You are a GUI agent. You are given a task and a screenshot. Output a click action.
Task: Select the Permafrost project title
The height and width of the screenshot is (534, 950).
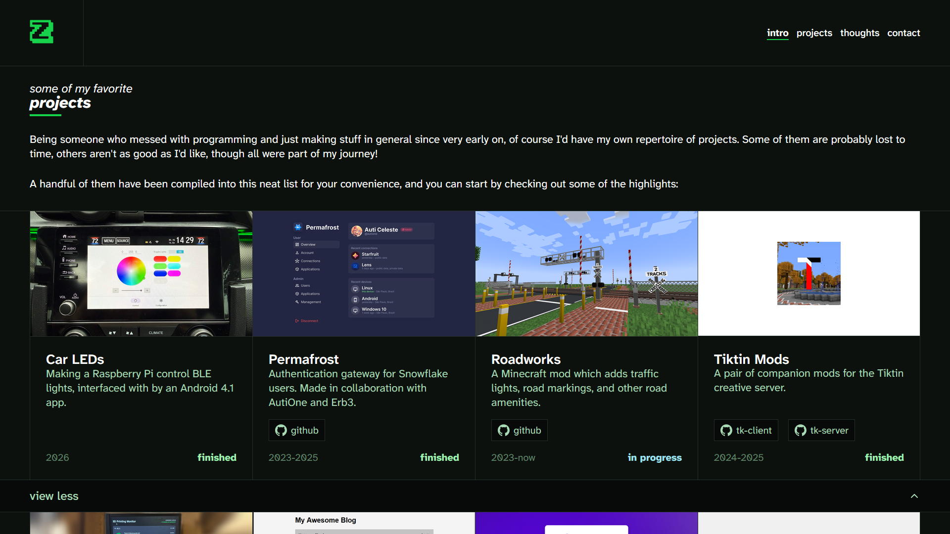304,359
